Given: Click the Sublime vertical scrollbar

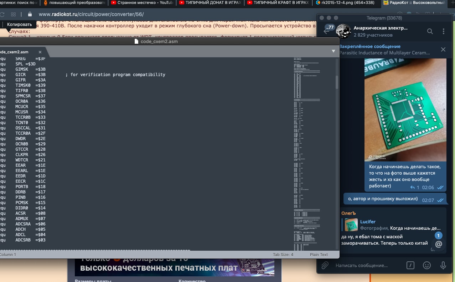Looking at the screenshot, I should coord(337,83).
